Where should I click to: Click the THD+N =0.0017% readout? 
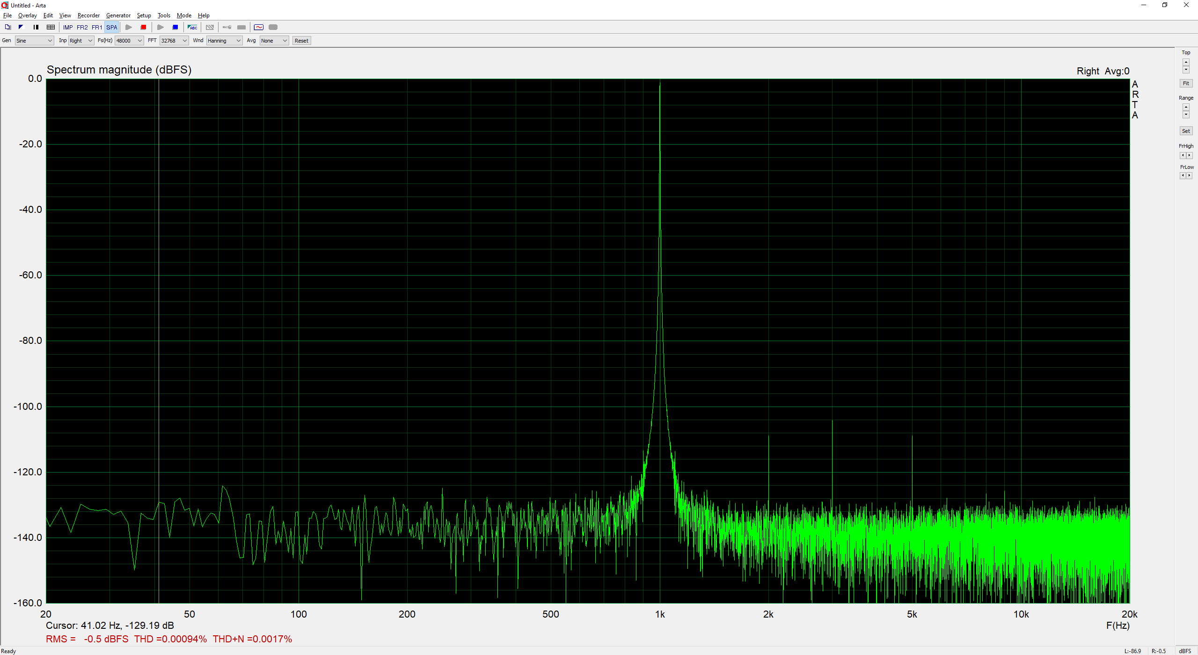252,639
